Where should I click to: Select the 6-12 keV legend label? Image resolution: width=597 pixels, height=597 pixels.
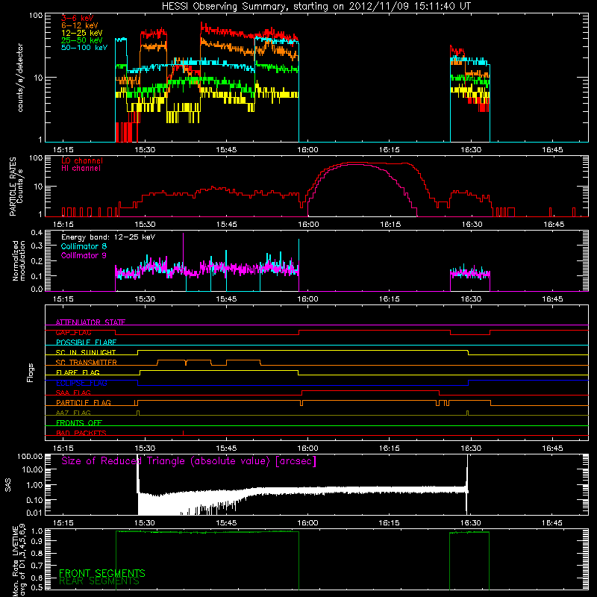tap(80, 25)
